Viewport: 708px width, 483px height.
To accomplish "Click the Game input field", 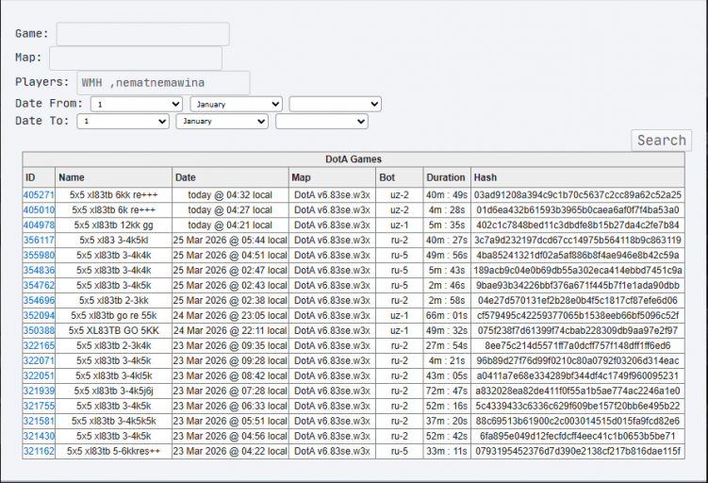I will 142,34.
